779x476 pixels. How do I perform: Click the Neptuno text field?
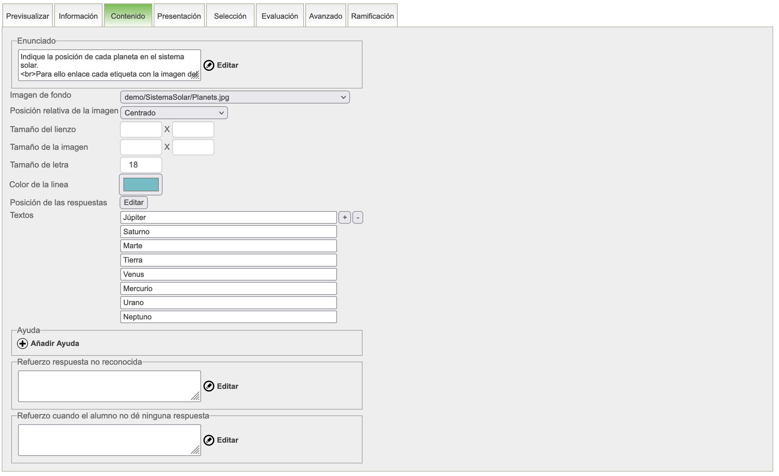pyautogui.click(x=228, y=317)
